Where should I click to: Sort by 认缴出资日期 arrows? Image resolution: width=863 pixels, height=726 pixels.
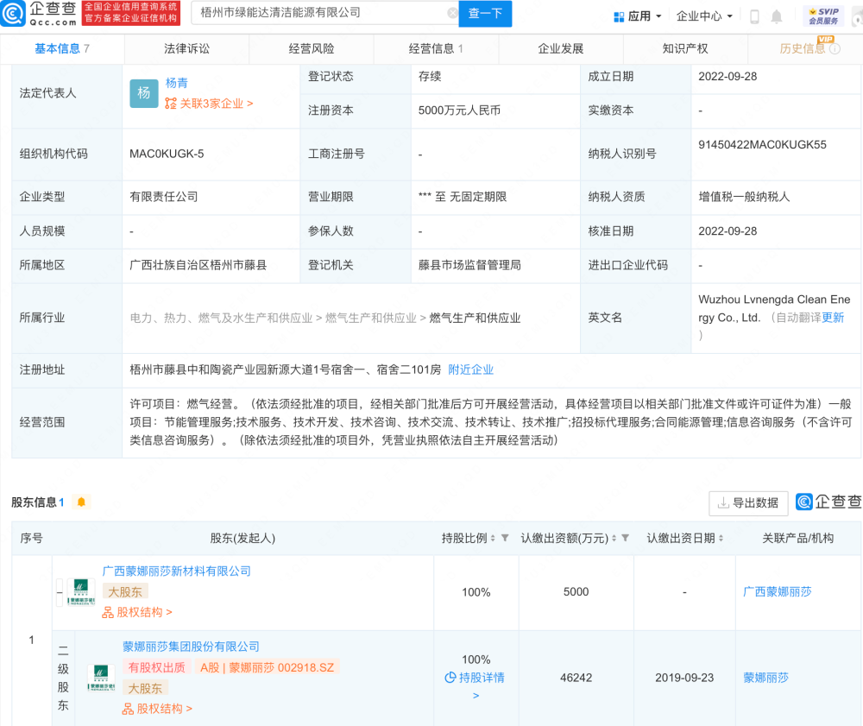721,539
